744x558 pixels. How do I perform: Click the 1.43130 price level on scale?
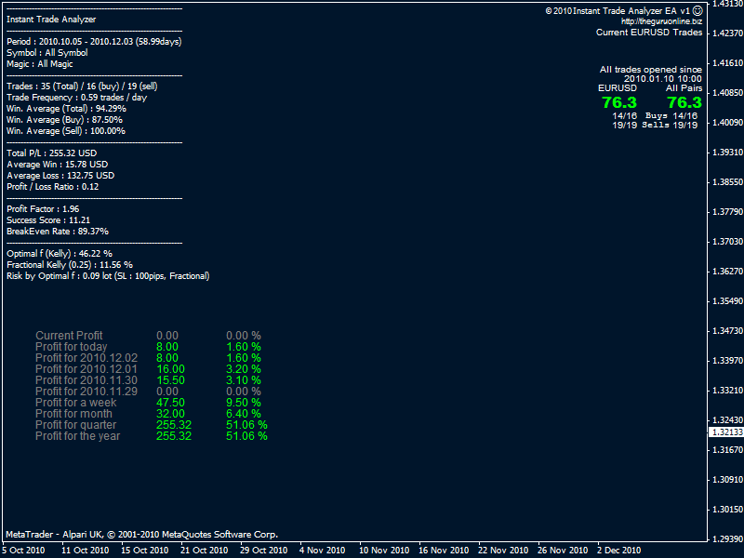725,5
